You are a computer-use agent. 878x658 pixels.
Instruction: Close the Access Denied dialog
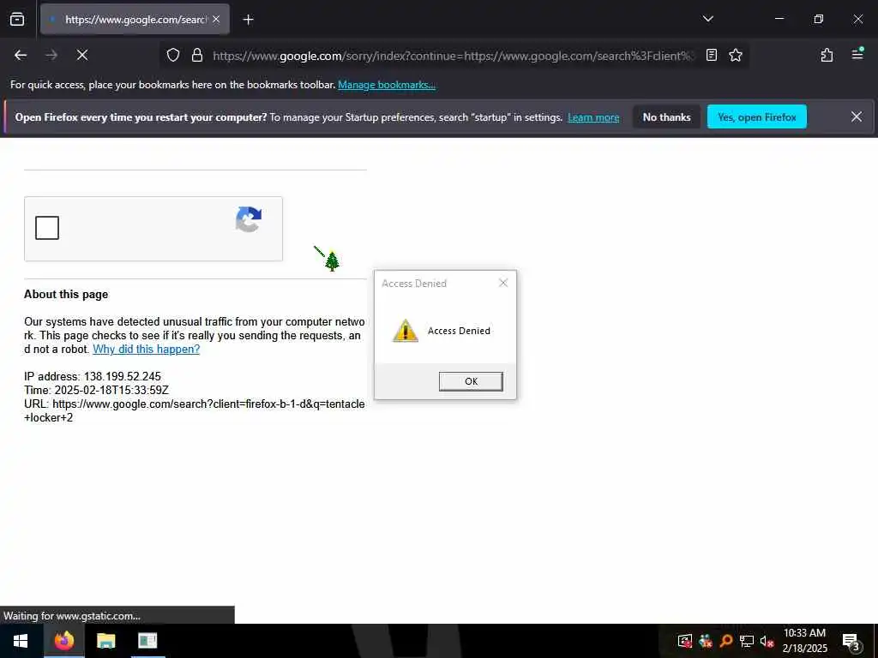[x=502, y=283]
